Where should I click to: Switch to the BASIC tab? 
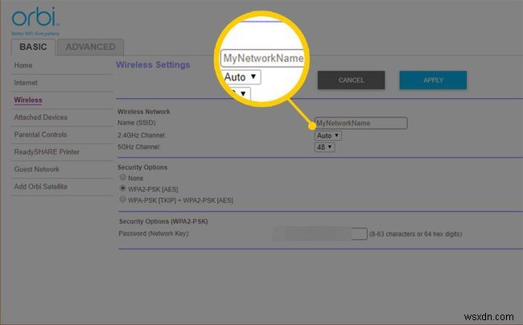click(33, 47)
